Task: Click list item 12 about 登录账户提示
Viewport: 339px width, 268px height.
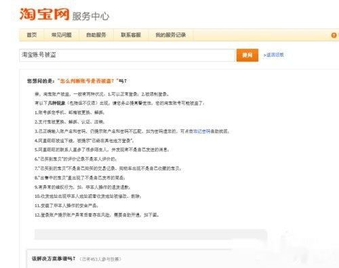Action: pyautogui.click(x=97, y=215)
